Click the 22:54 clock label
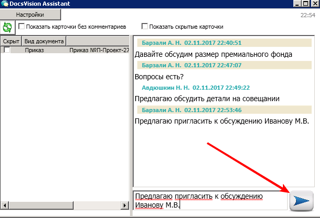Image resolution: width=320 pixels, height=218 pixels. (x=308, y=15)
